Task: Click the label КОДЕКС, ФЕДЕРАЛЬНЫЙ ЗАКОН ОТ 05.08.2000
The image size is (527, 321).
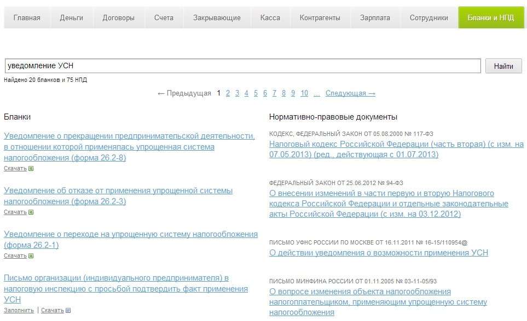Action: point(351,134)
